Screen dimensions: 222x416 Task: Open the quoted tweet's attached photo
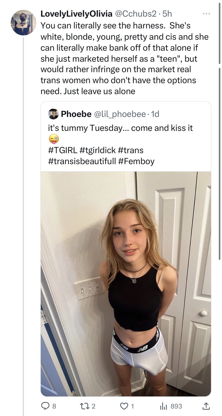[125, 284]
